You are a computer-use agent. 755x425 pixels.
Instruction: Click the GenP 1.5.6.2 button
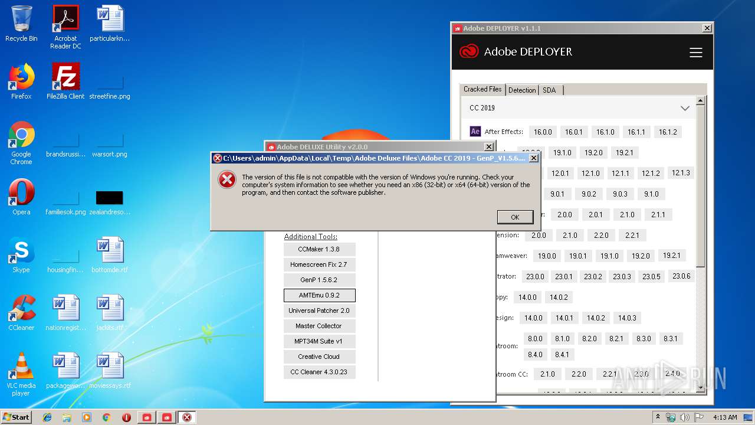pos(319,280)
